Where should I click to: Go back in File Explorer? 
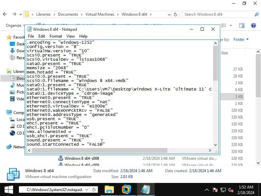coord(5,14)
